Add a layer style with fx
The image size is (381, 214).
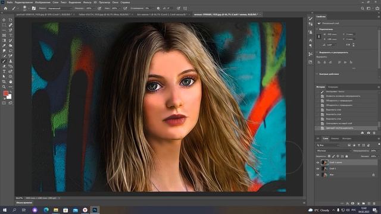[x=348, y=203]
